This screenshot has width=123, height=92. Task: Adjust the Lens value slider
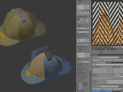[x=83, y=28]
